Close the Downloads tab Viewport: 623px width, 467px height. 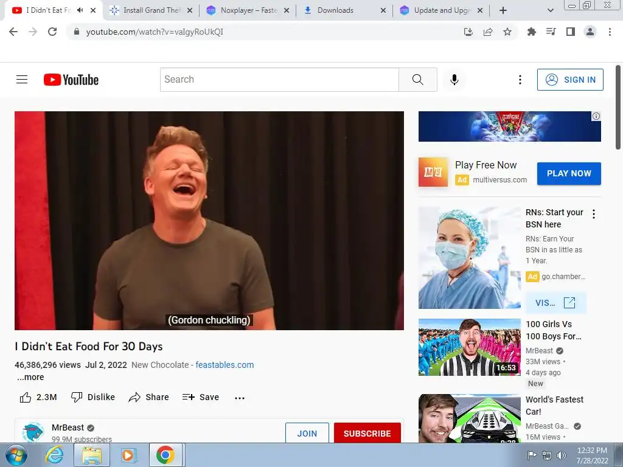pos(383,10)
